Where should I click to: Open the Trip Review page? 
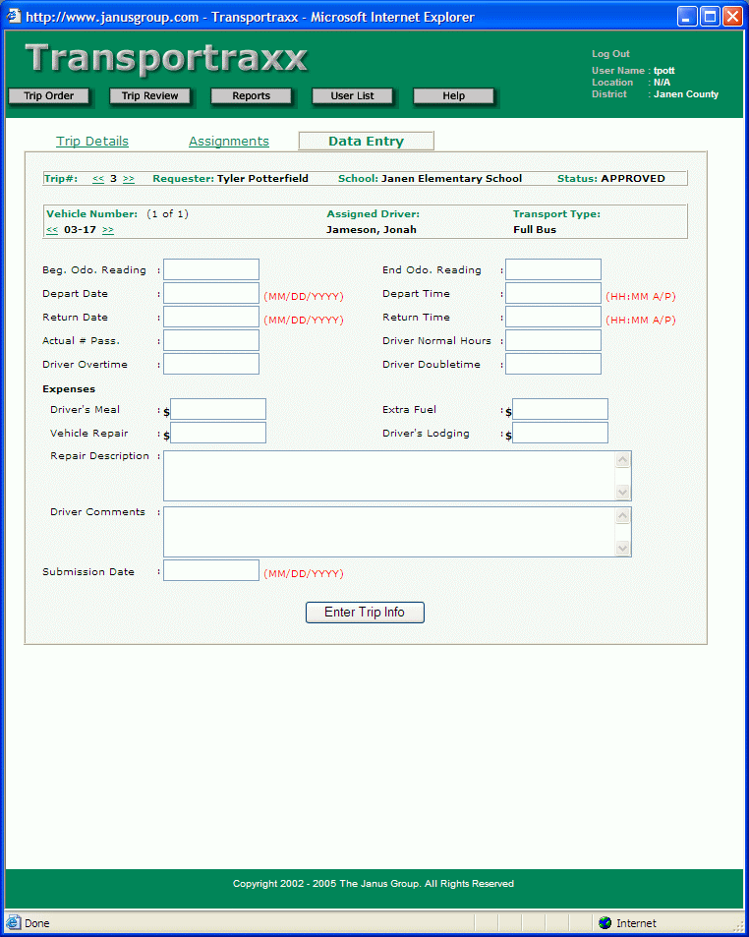(x=150, y=95)
